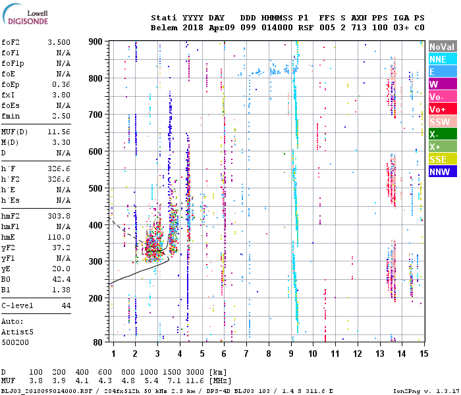Screen dimensions: 461x395
Task: Click the MUF 3.8 MHz table value
Action: [36, 381]
